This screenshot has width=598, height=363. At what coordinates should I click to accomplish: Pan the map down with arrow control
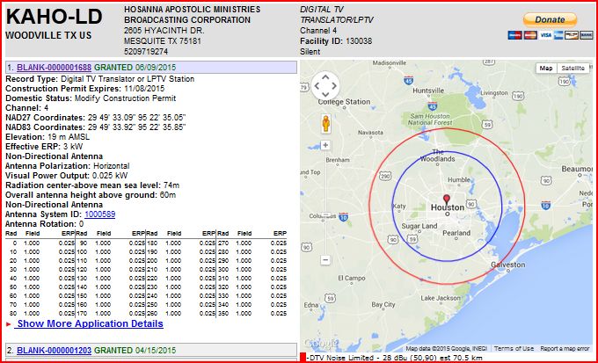[325, 94]
